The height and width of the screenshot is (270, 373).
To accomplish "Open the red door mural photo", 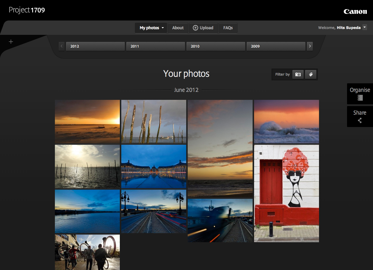I will click(x=286, y=193).
